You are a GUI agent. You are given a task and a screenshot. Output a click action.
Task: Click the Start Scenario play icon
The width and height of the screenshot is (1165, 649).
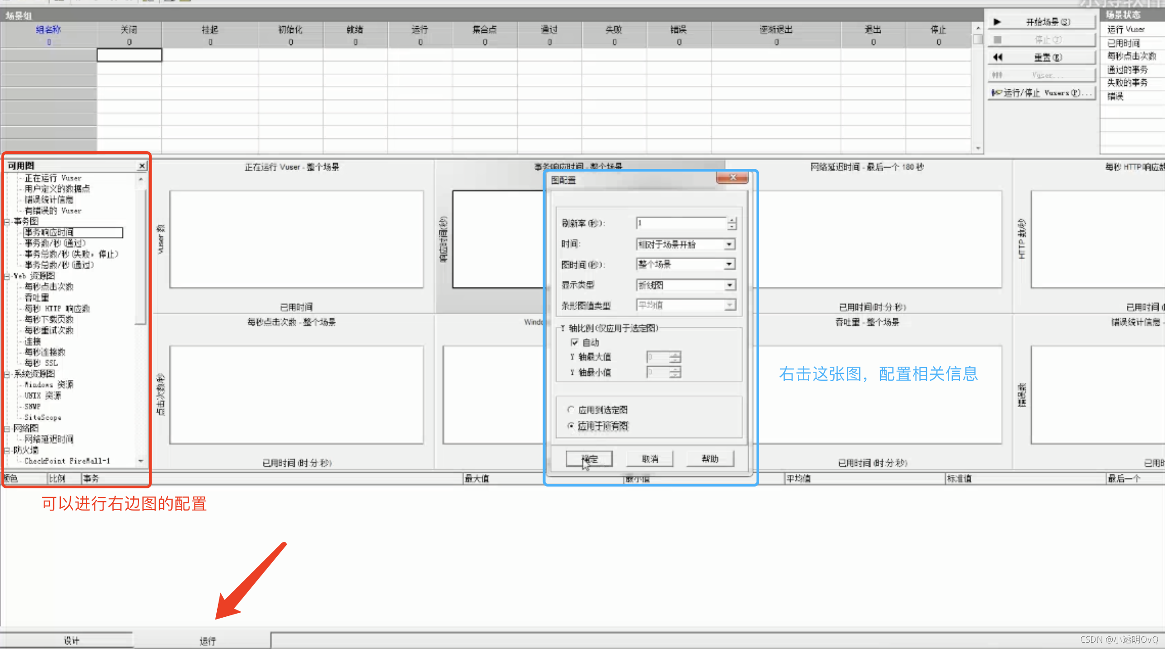997,22
